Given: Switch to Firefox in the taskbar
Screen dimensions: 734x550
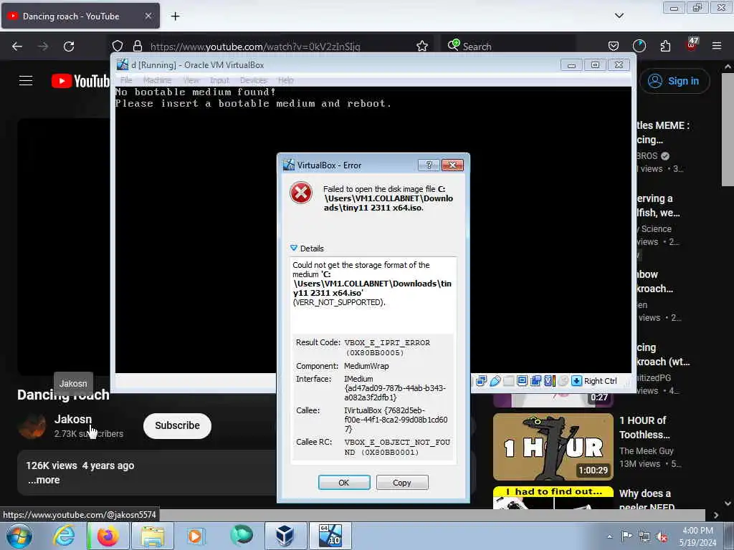Looking at the screenshot, I should [x=108, y=536].
